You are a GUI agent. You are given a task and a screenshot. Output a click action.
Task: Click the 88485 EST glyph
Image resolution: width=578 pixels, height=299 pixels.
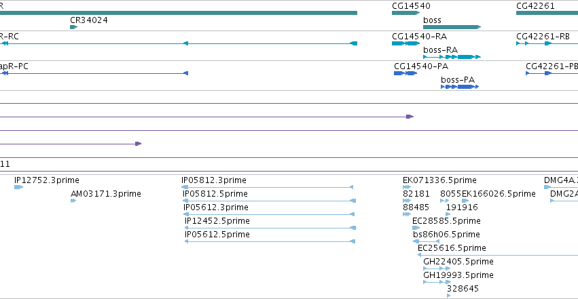(407, 214)
